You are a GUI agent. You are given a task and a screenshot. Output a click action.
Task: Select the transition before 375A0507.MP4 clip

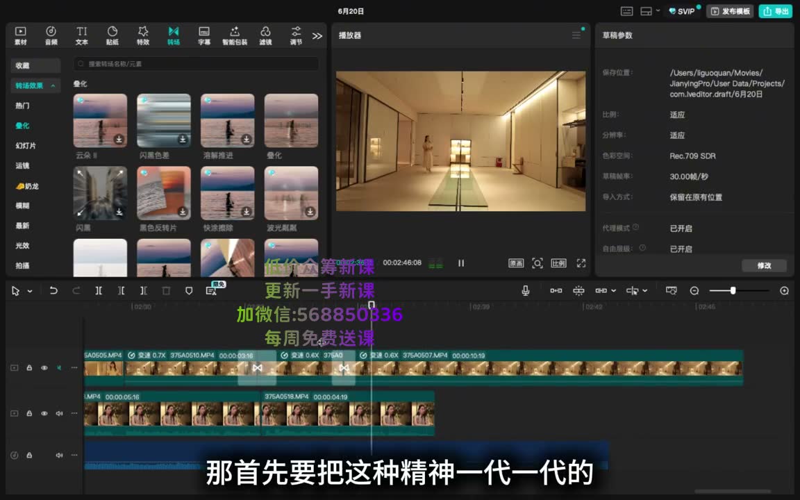344,368
